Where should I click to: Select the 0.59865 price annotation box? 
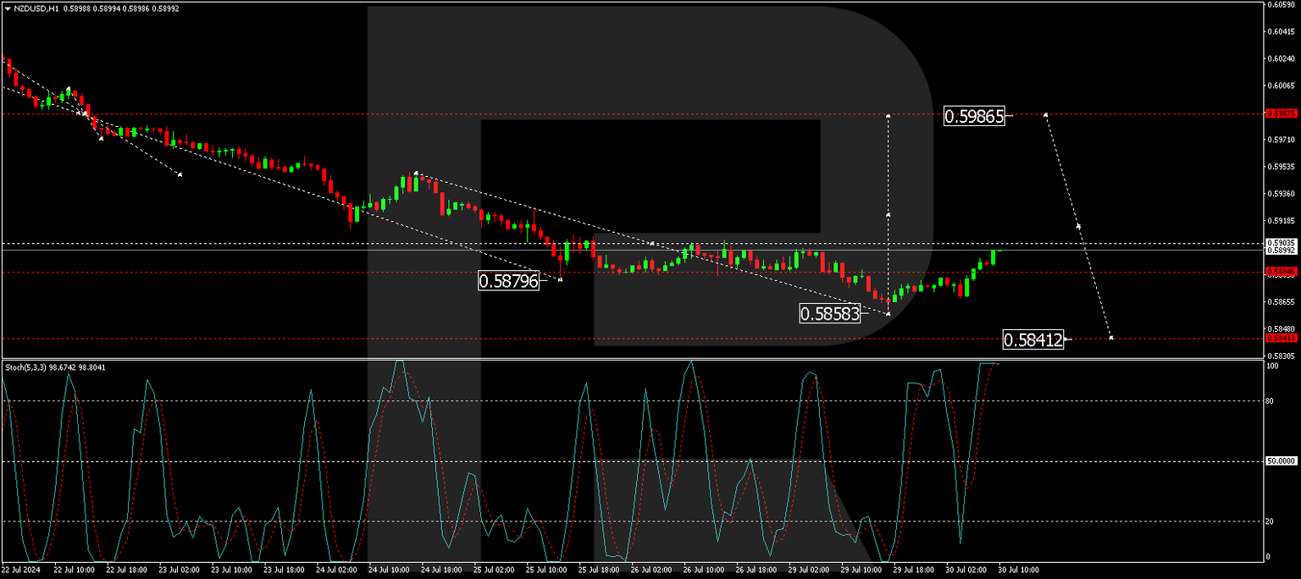(975, 116)
